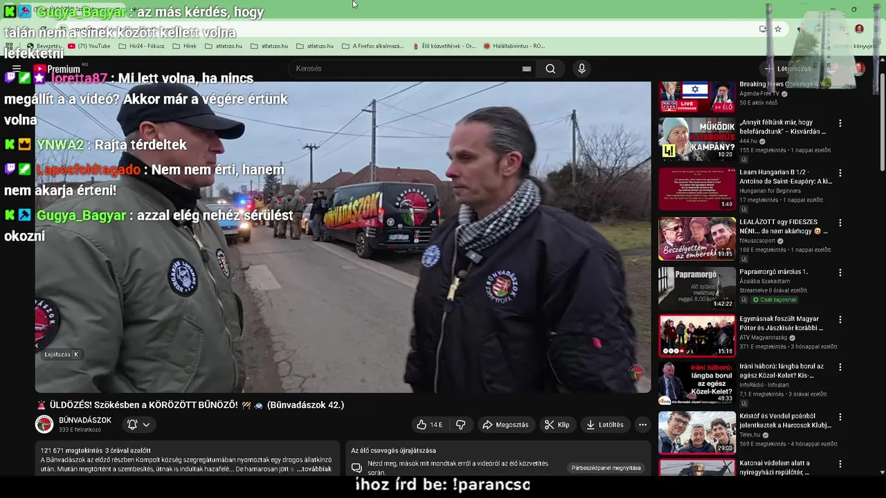This screenshot has height=498, width=886.
Task: Open Hungarian for Beginners channel name
Action: [x=770, y=191]
